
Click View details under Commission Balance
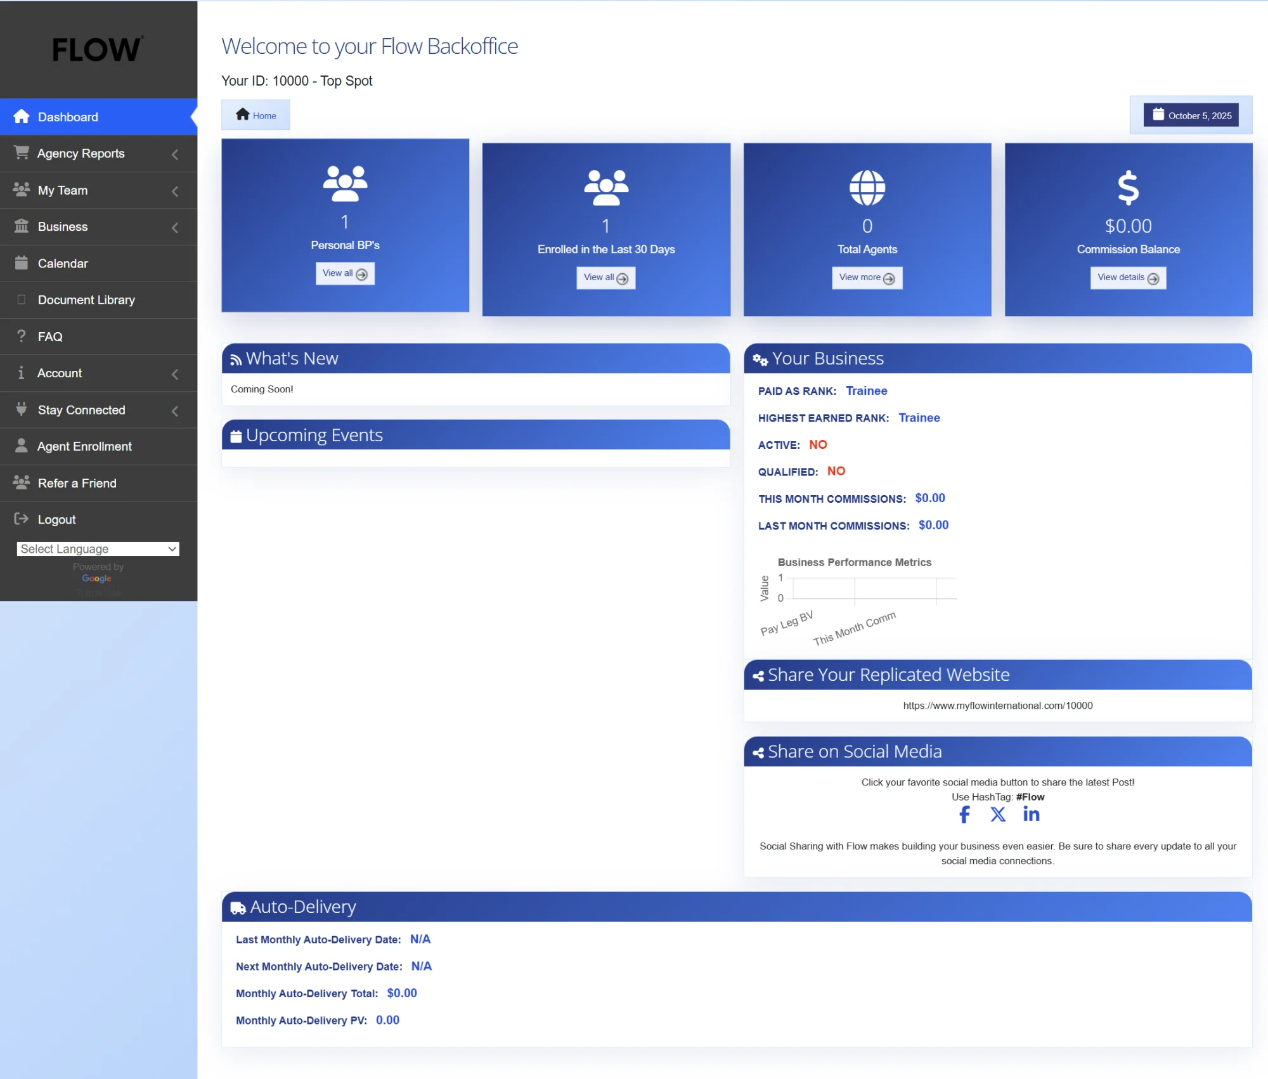click(x=1127, y=278)
